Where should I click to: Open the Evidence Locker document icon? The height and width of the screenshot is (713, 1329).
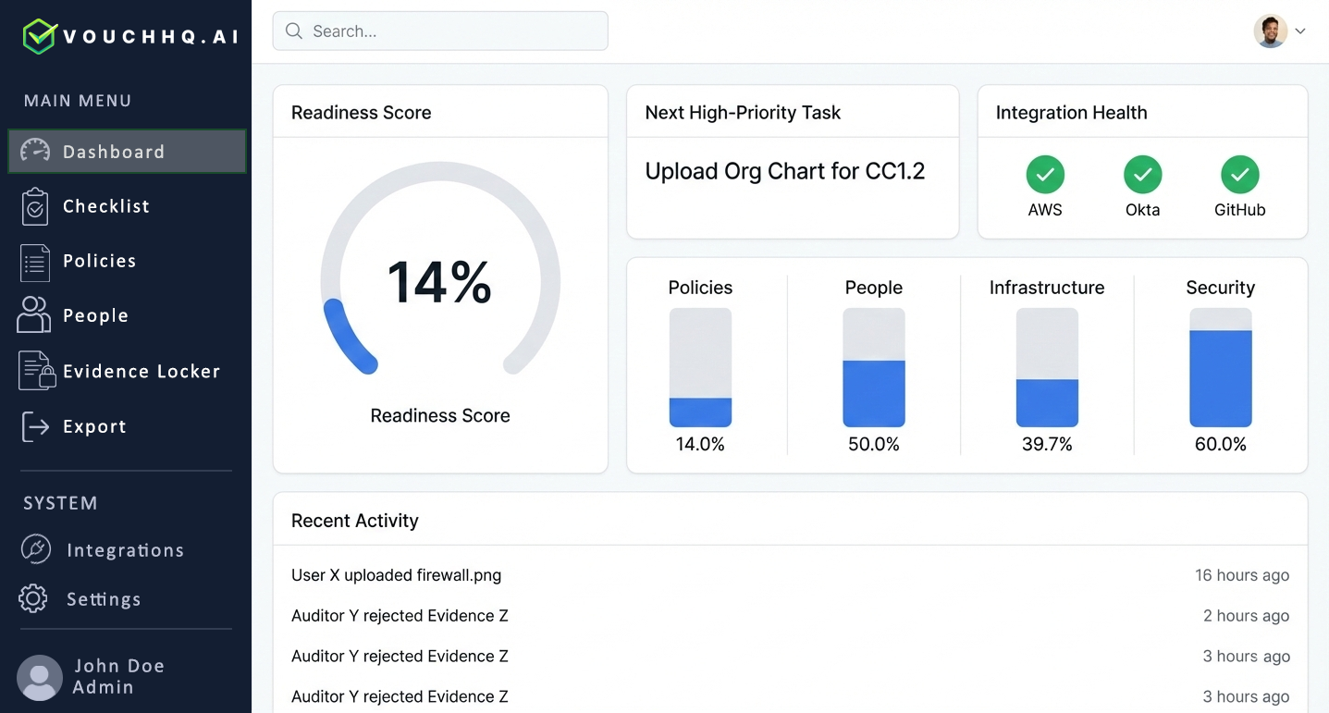[34, 370]
